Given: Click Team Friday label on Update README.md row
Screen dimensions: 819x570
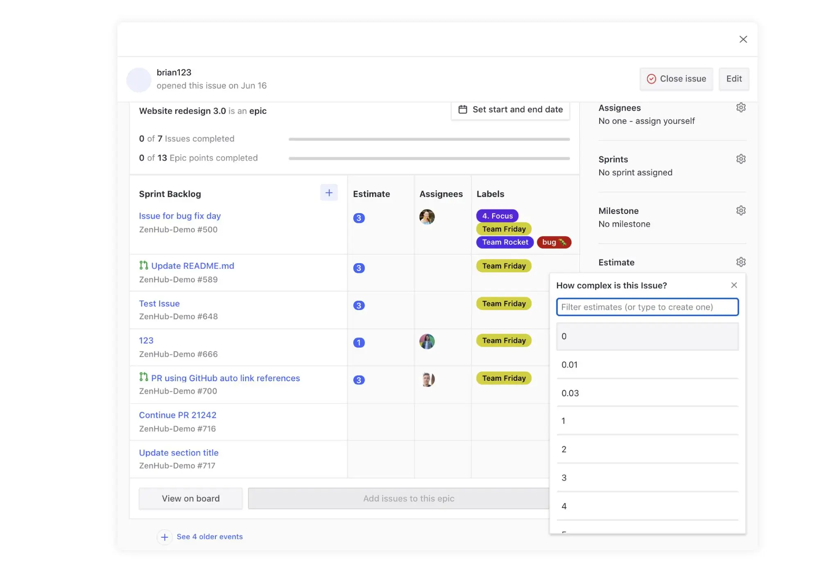Looking at the screenshot, I should 504,266.
